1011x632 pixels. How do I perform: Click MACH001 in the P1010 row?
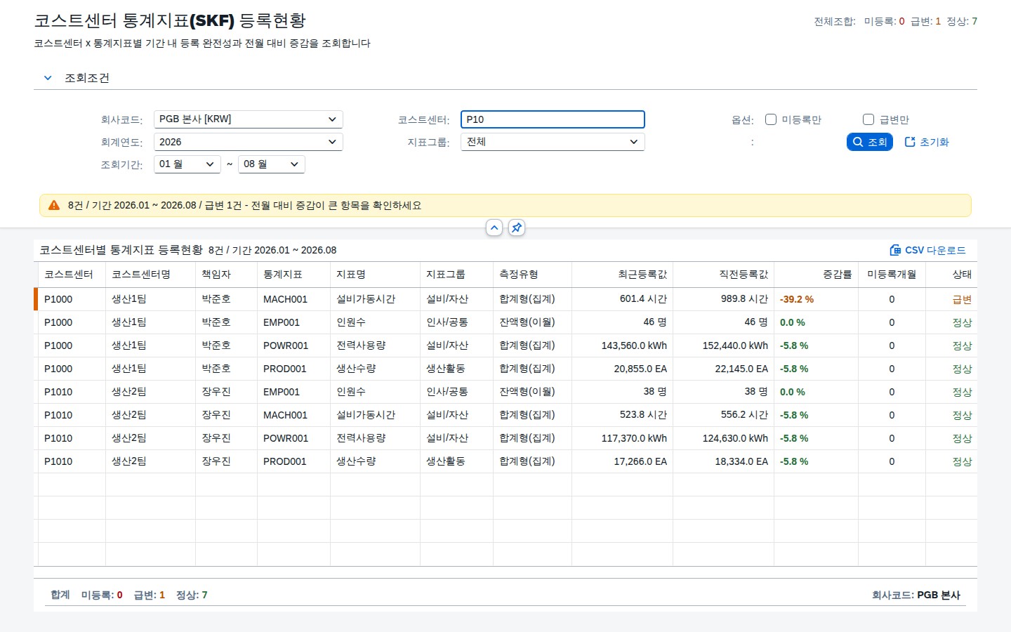[285, 415]
